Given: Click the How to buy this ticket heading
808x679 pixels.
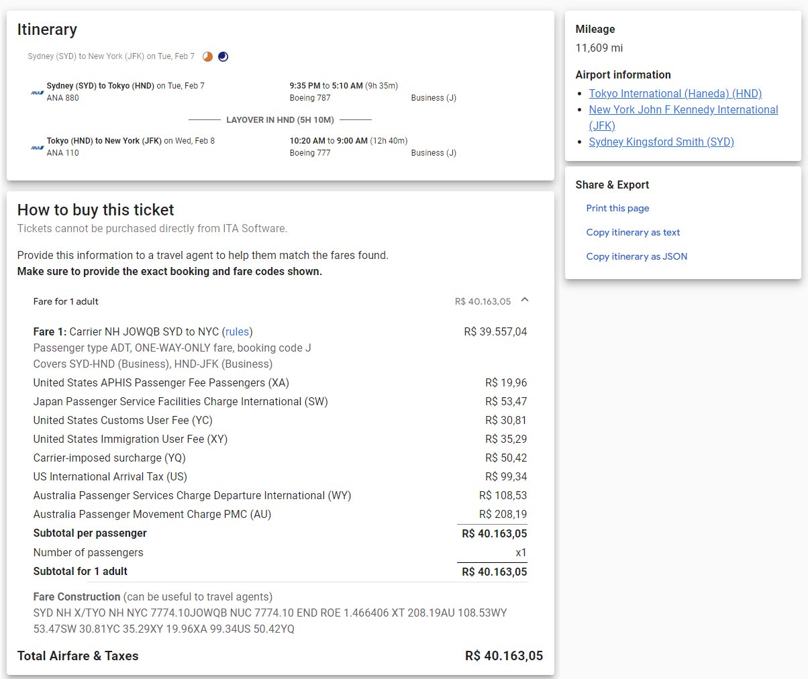Looking at the screenshot, I should point(96,210).
